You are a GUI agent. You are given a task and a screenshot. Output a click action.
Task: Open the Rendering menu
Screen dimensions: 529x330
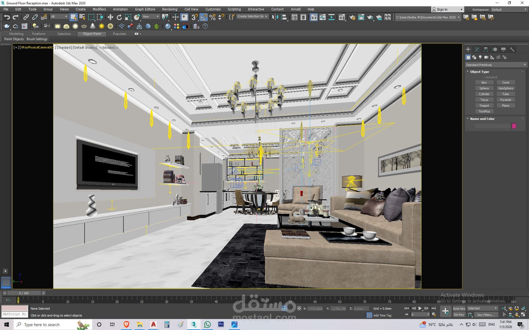click(169, 9)
